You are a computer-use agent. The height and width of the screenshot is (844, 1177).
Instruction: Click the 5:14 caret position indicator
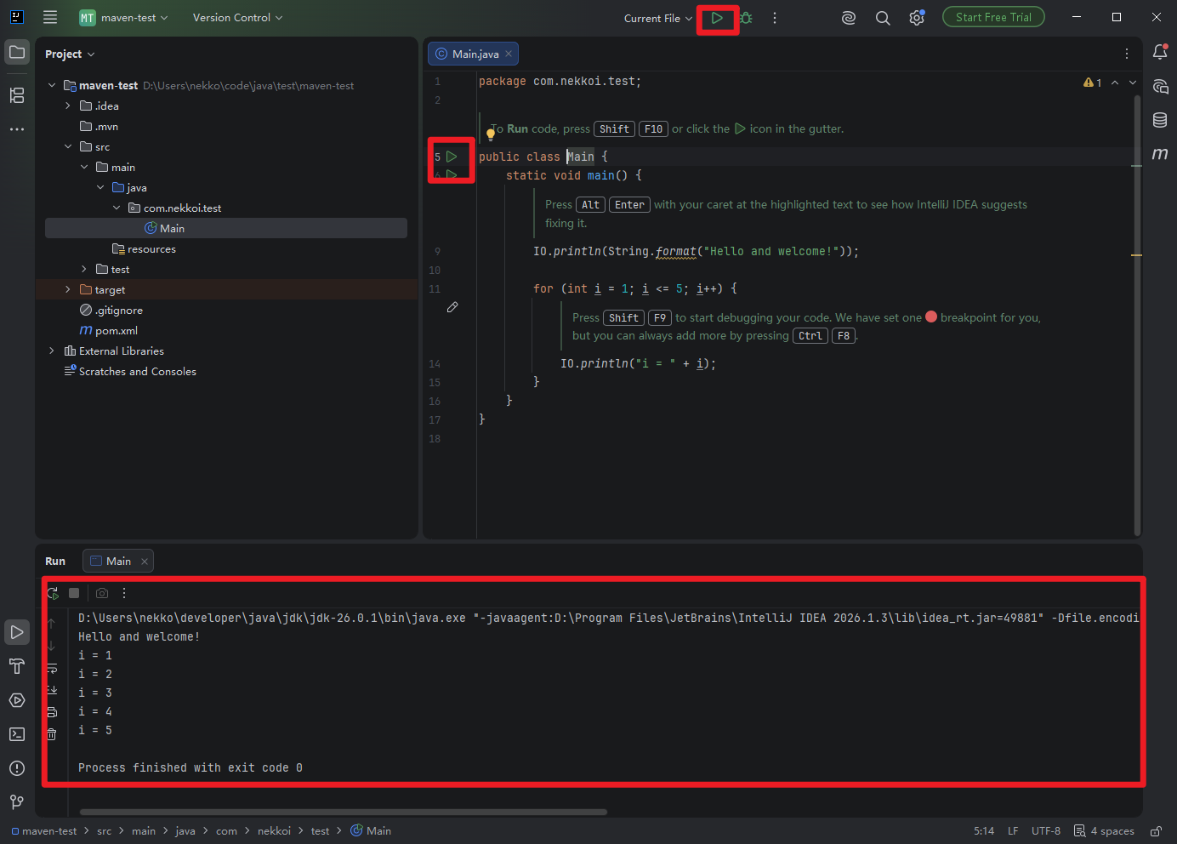pyautogui.click(x=984, y=831)
